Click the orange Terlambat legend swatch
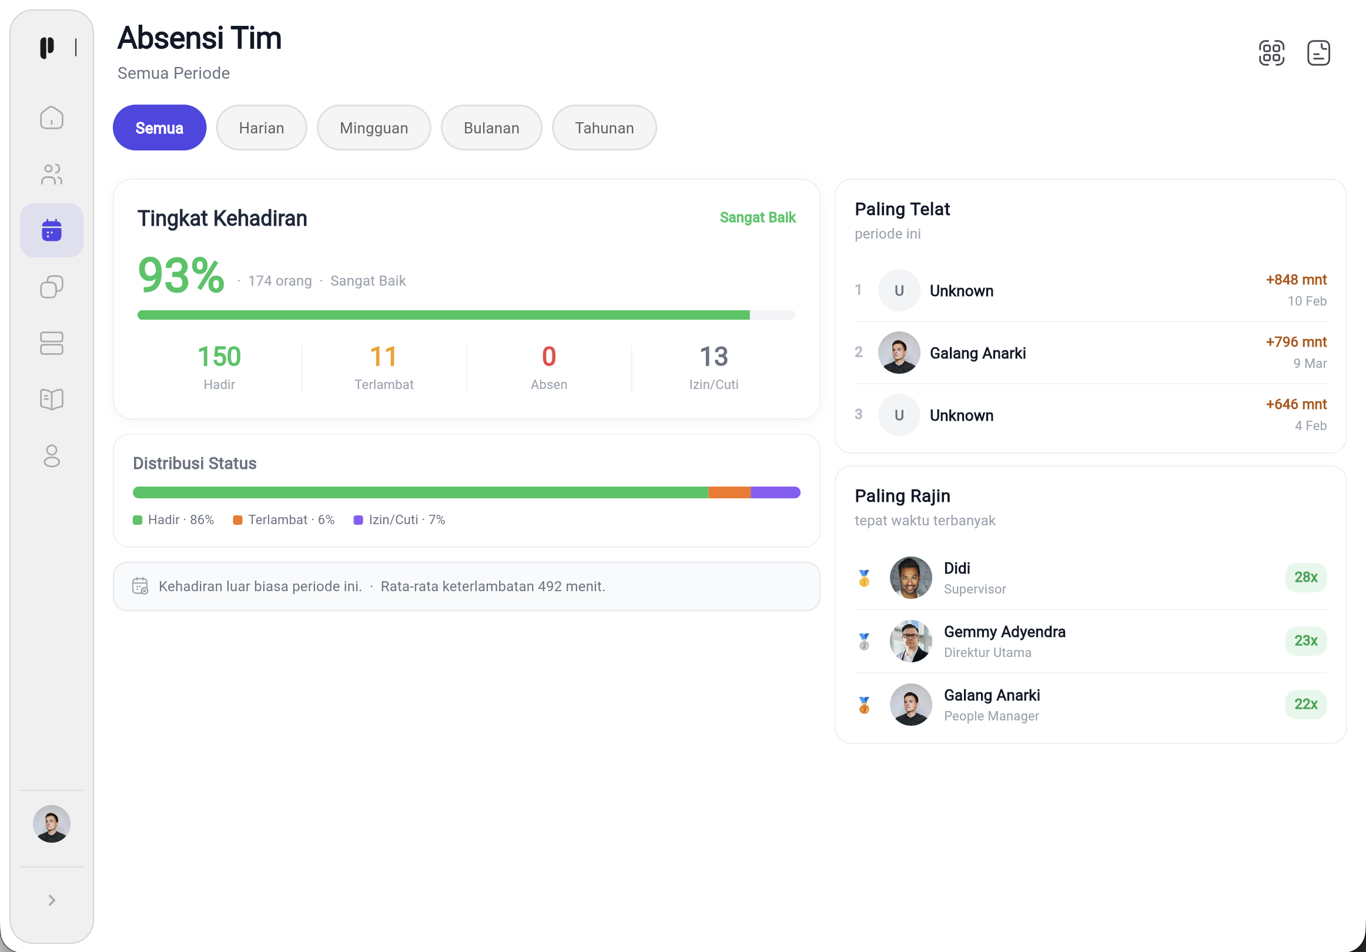Image resolution: width=1366 pixels, height=952 pixels. point(237,520)
